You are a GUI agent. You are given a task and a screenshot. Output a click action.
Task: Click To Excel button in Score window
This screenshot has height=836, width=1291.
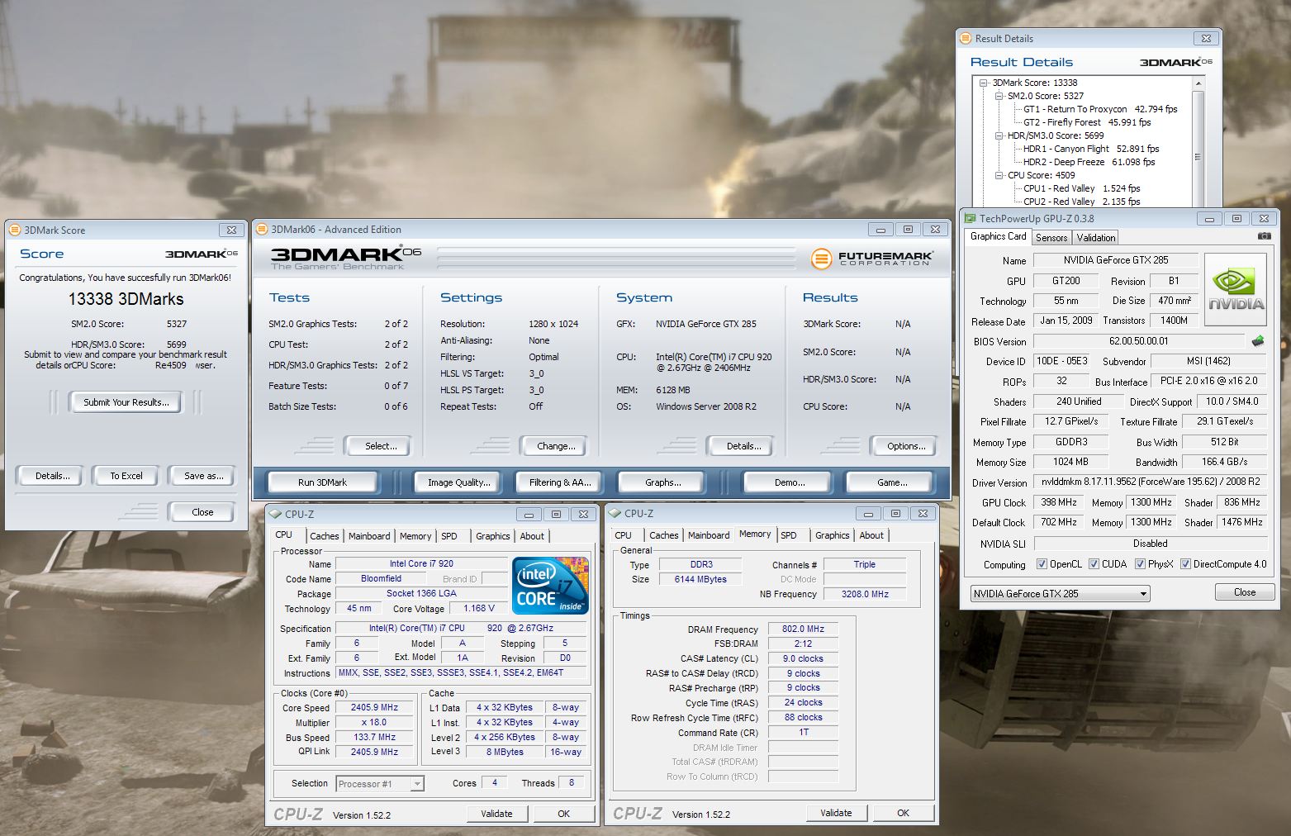pos(126,476)
